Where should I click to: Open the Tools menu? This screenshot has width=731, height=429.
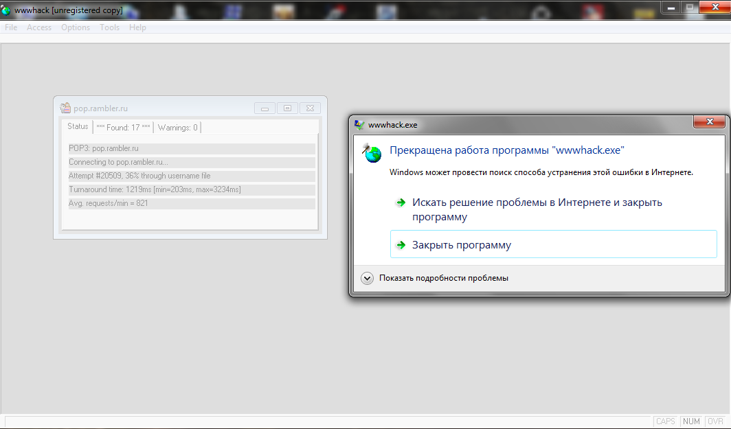pos(109,27)
